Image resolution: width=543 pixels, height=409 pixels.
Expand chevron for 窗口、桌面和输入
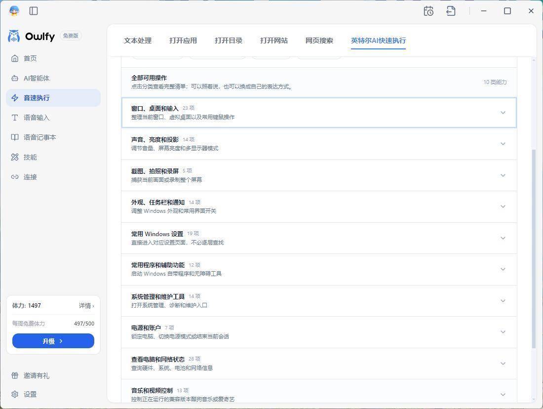(503, 113)
